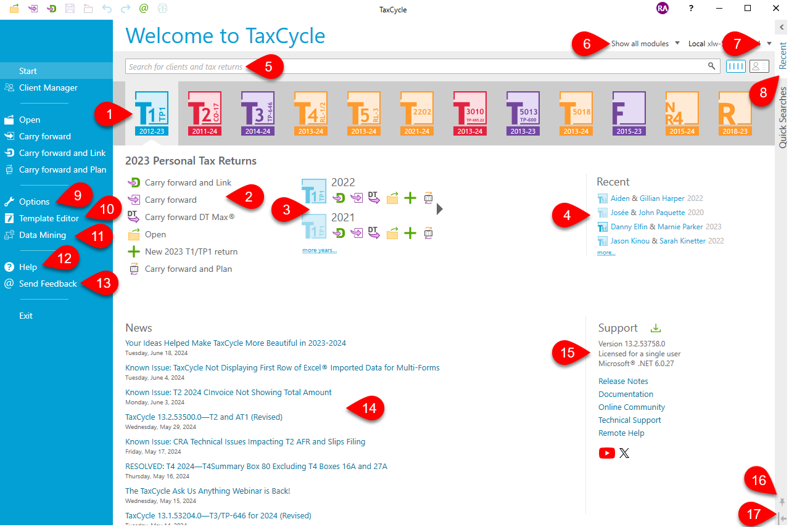Expand the Show all modules dropdown
This screenshot has width=789, height=527.
[645, 44]
